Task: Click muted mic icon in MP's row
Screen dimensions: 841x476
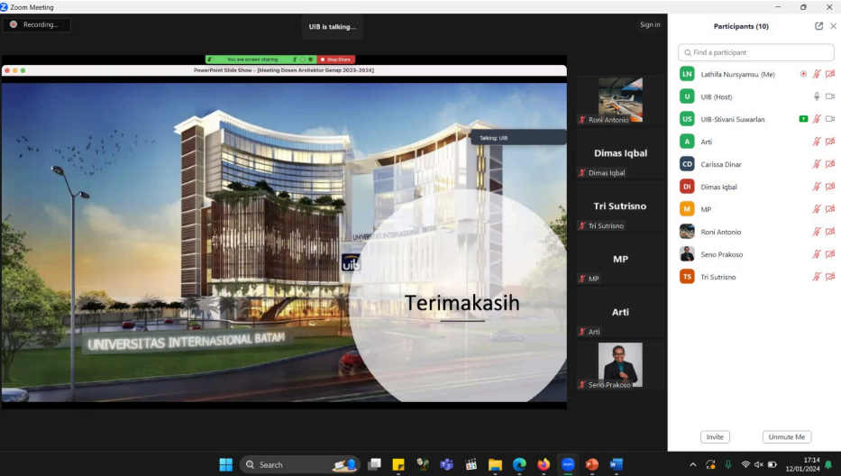Action: click(817, 209)
